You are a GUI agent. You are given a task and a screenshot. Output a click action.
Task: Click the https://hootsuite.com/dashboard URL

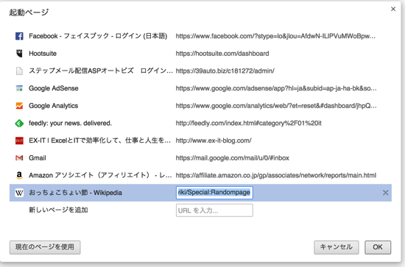(222, 54)
